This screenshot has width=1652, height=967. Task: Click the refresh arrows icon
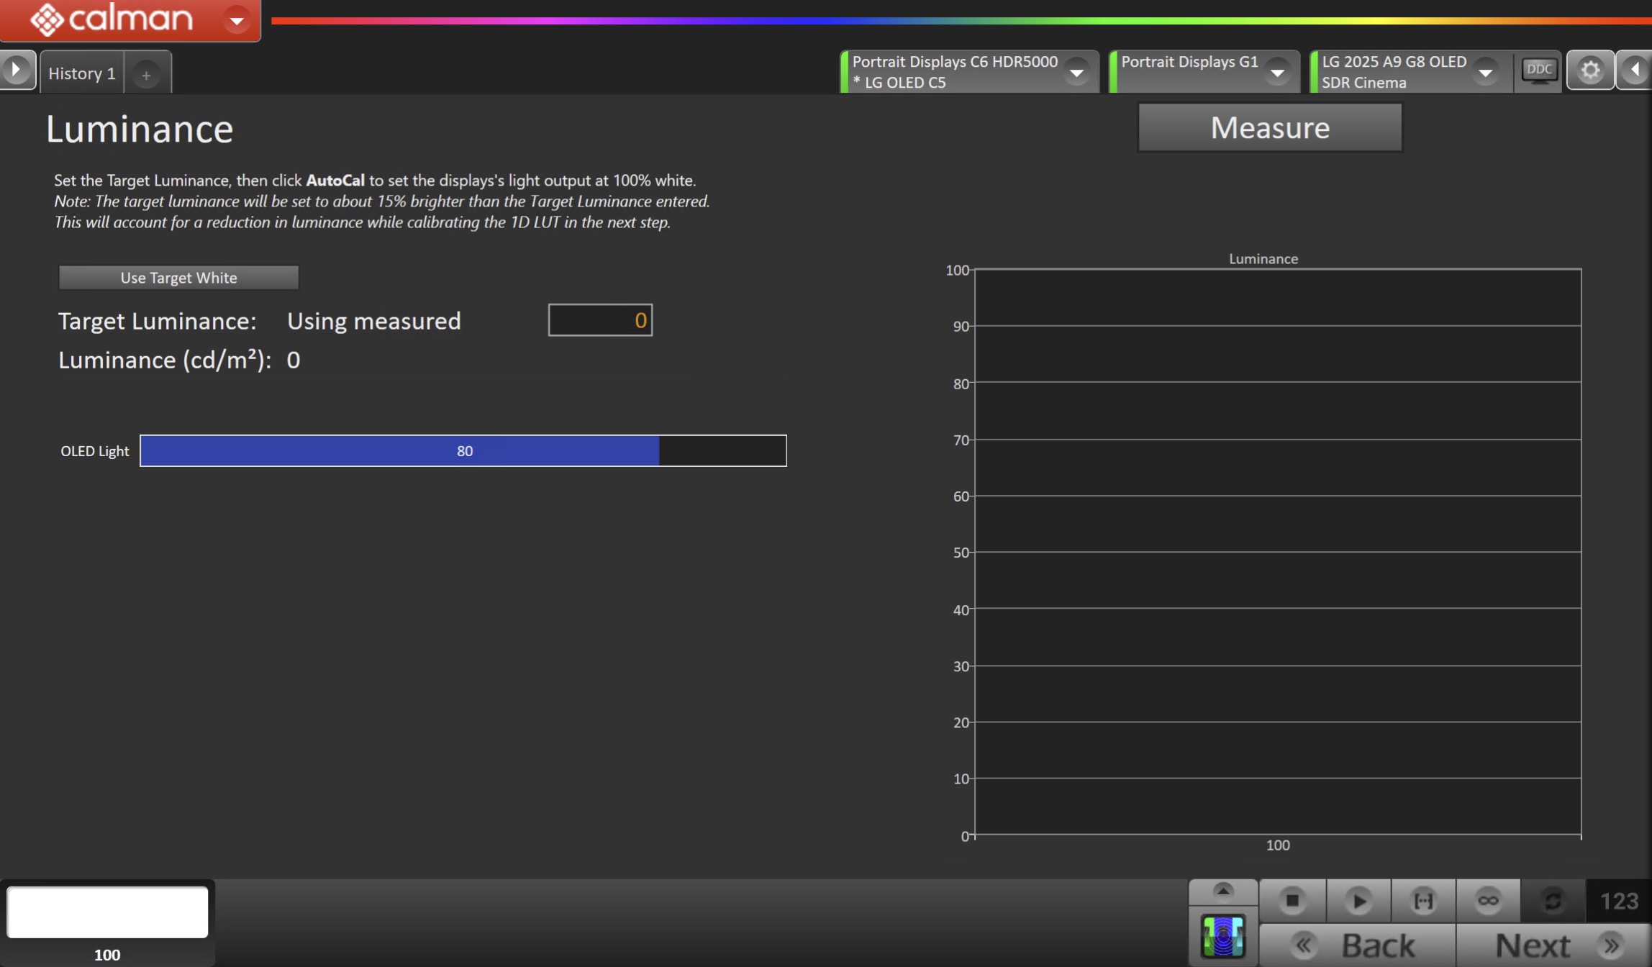(1553, 900)
